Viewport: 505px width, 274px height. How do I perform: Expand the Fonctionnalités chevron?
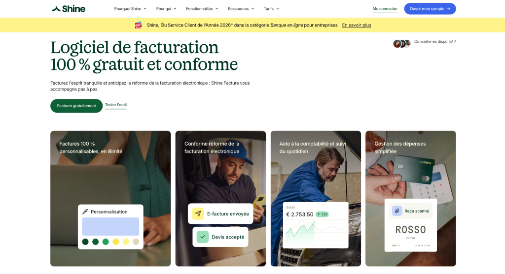point(217,9)
